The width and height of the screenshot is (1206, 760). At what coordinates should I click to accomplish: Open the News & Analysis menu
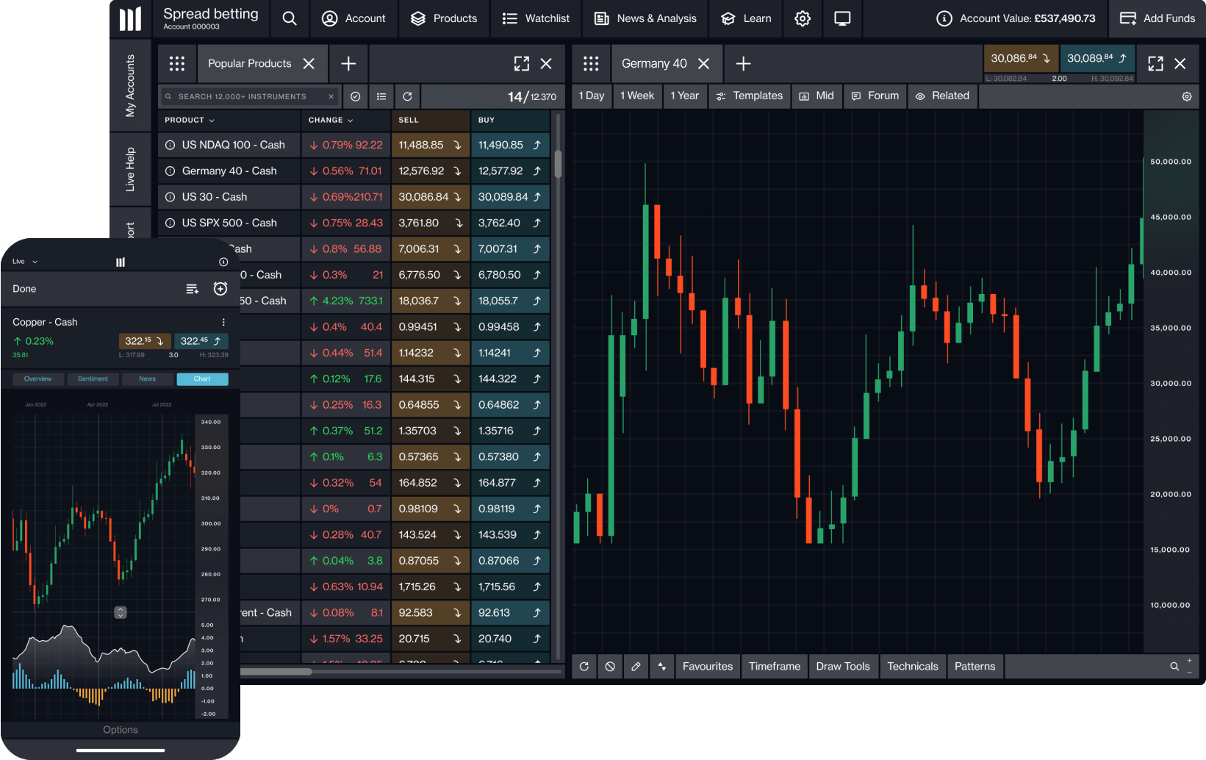(645, 18)
